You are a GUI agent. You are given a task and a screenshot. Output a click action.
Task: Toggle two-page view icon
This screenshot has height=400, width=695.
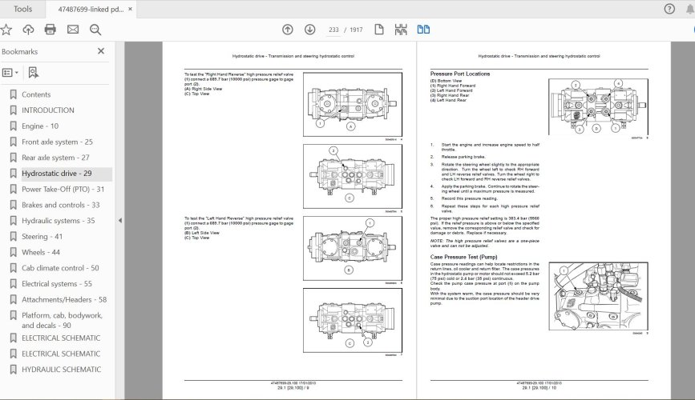tap(423, 30)
